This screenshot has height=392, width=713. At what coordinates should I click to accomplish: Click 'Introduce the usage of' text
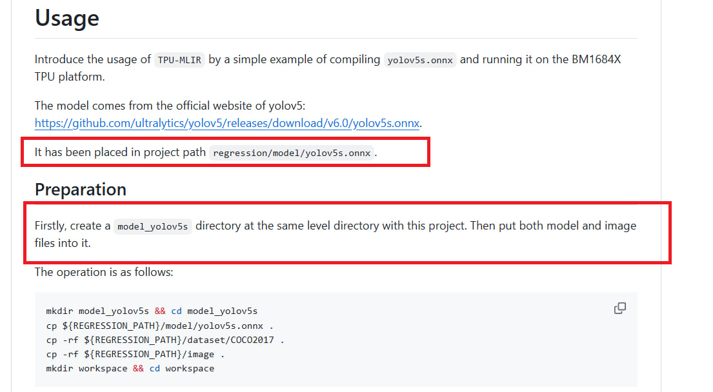pyautogui.click(x=92, y=59)
